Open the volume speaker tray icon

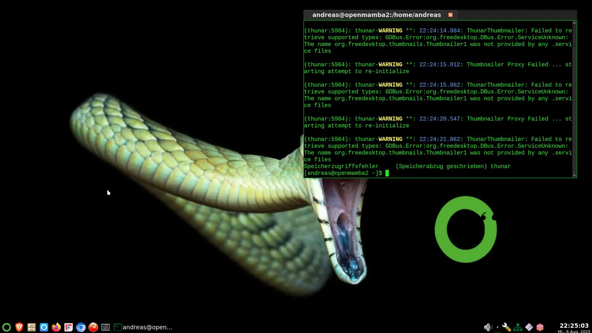coord(487,327)
